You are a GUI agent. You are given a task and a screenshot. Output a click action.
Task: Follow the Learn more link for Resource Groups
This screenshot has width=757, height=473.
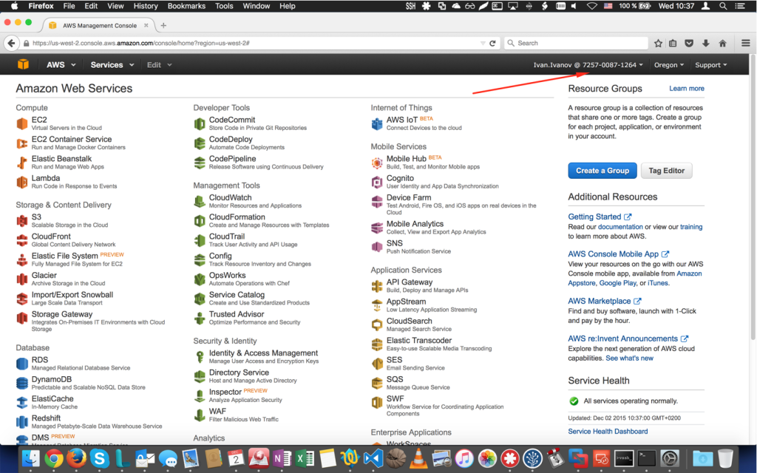687,89
